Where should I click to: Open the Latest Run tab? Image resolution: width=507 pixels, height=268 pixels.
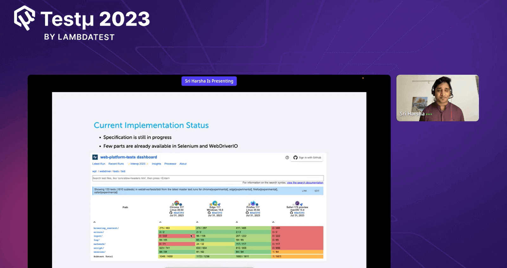click(99, 164)
